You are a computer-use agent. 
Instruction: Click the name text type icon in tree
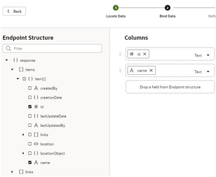[x=36, y=162]
